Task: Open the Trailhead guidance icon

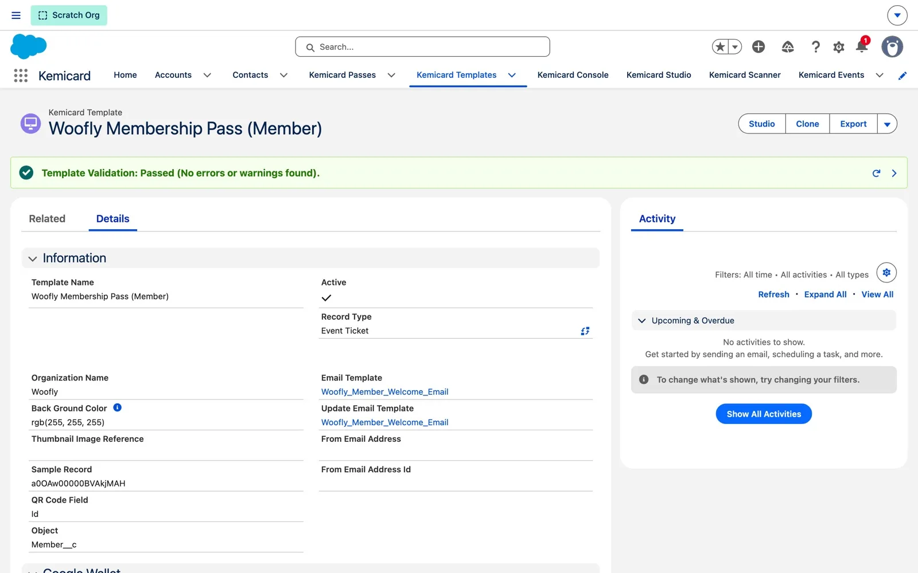Action: [x=788, y=47]
